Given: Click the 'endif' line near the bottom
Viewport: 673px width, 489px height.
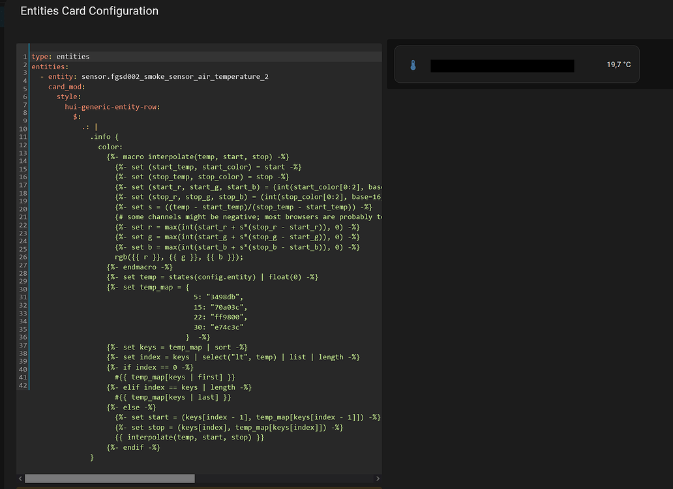Looking at the screenshot, I should 134,447.
